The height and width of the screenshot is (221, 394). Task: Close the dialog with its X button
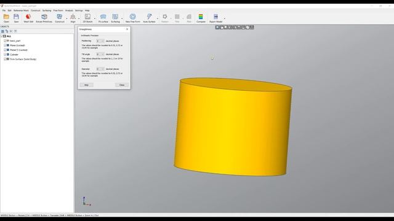click(127, 29)
